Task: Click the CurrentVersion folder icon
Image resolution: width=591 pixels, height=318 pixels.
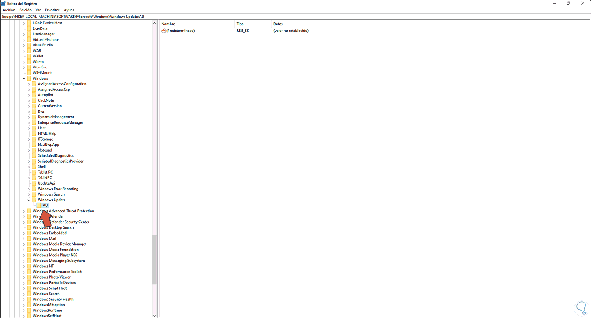Action: coord(34,105)
